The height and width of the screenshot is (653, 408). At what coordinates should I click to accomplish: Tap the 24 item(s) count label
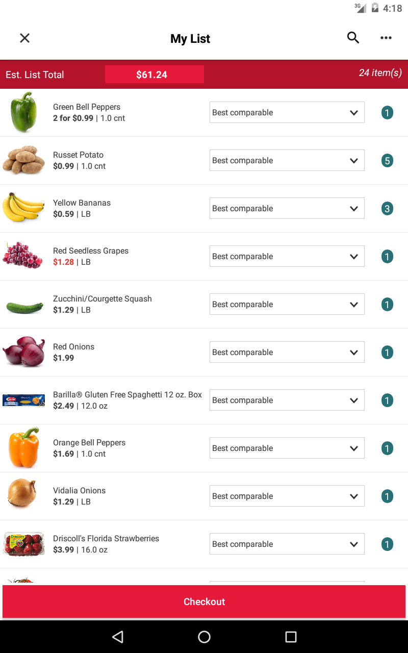point(380,73)
